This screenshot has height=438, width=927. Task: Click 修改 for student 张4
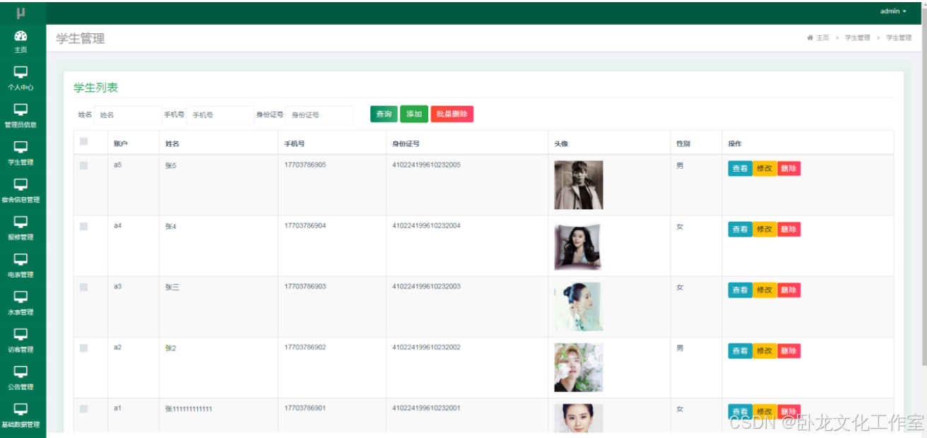[764, 230]
